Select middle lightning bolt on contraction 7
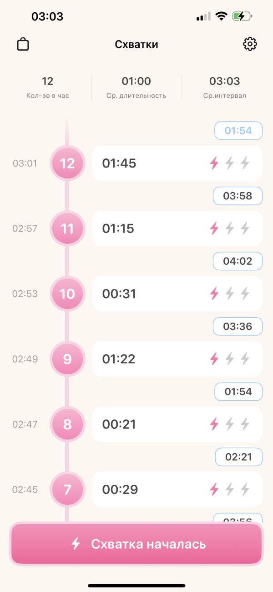Image resolution: width=273 pixels, height=592 pixels. point(230,489)
